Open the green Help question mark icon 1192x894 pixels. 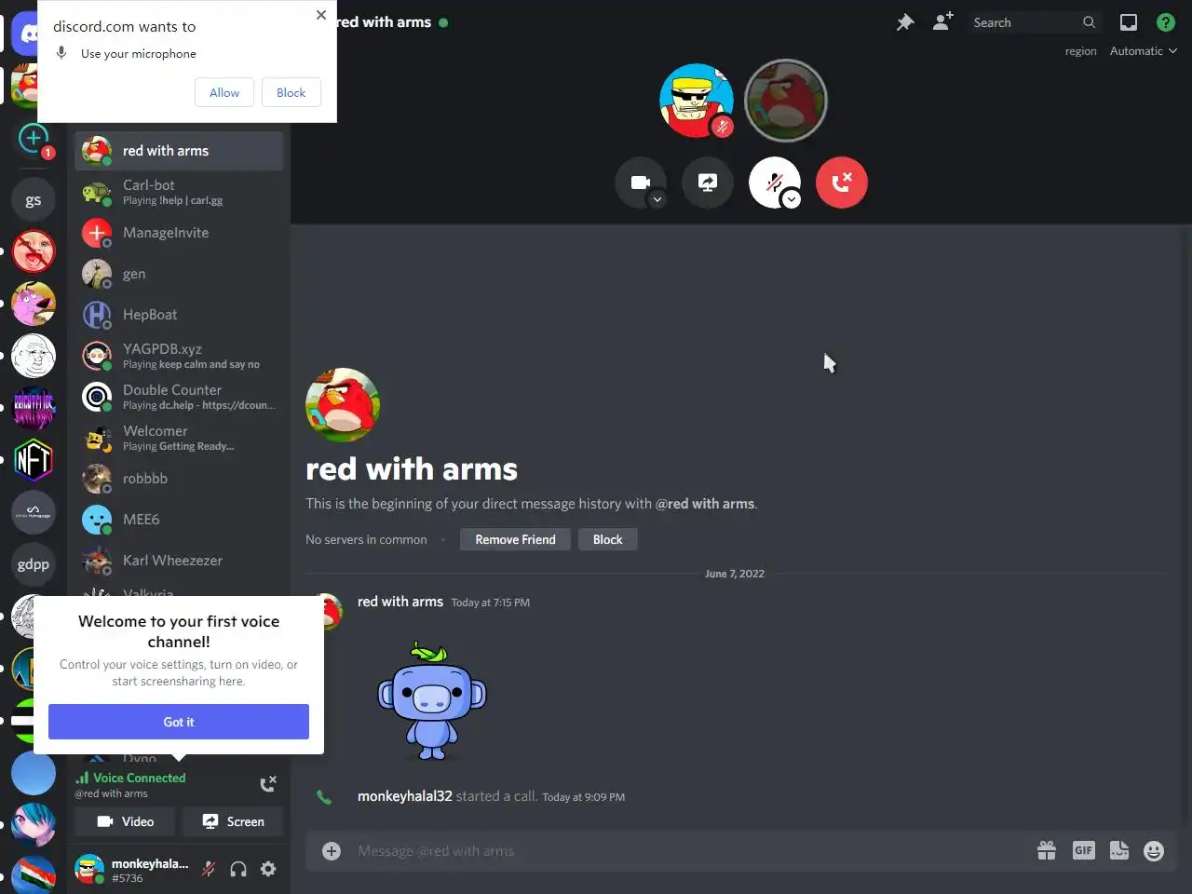pos(1165,22)
